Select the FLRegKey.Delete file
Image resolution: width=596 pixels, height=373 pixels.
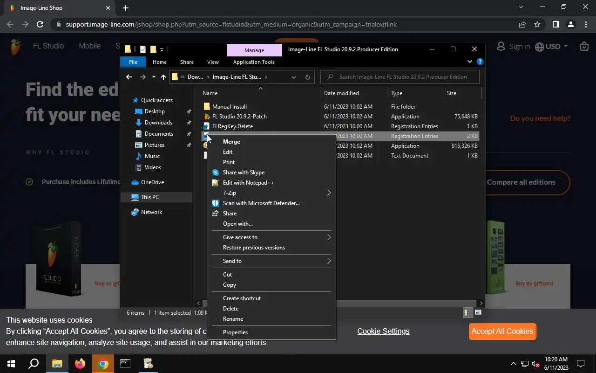pos(232,126)
